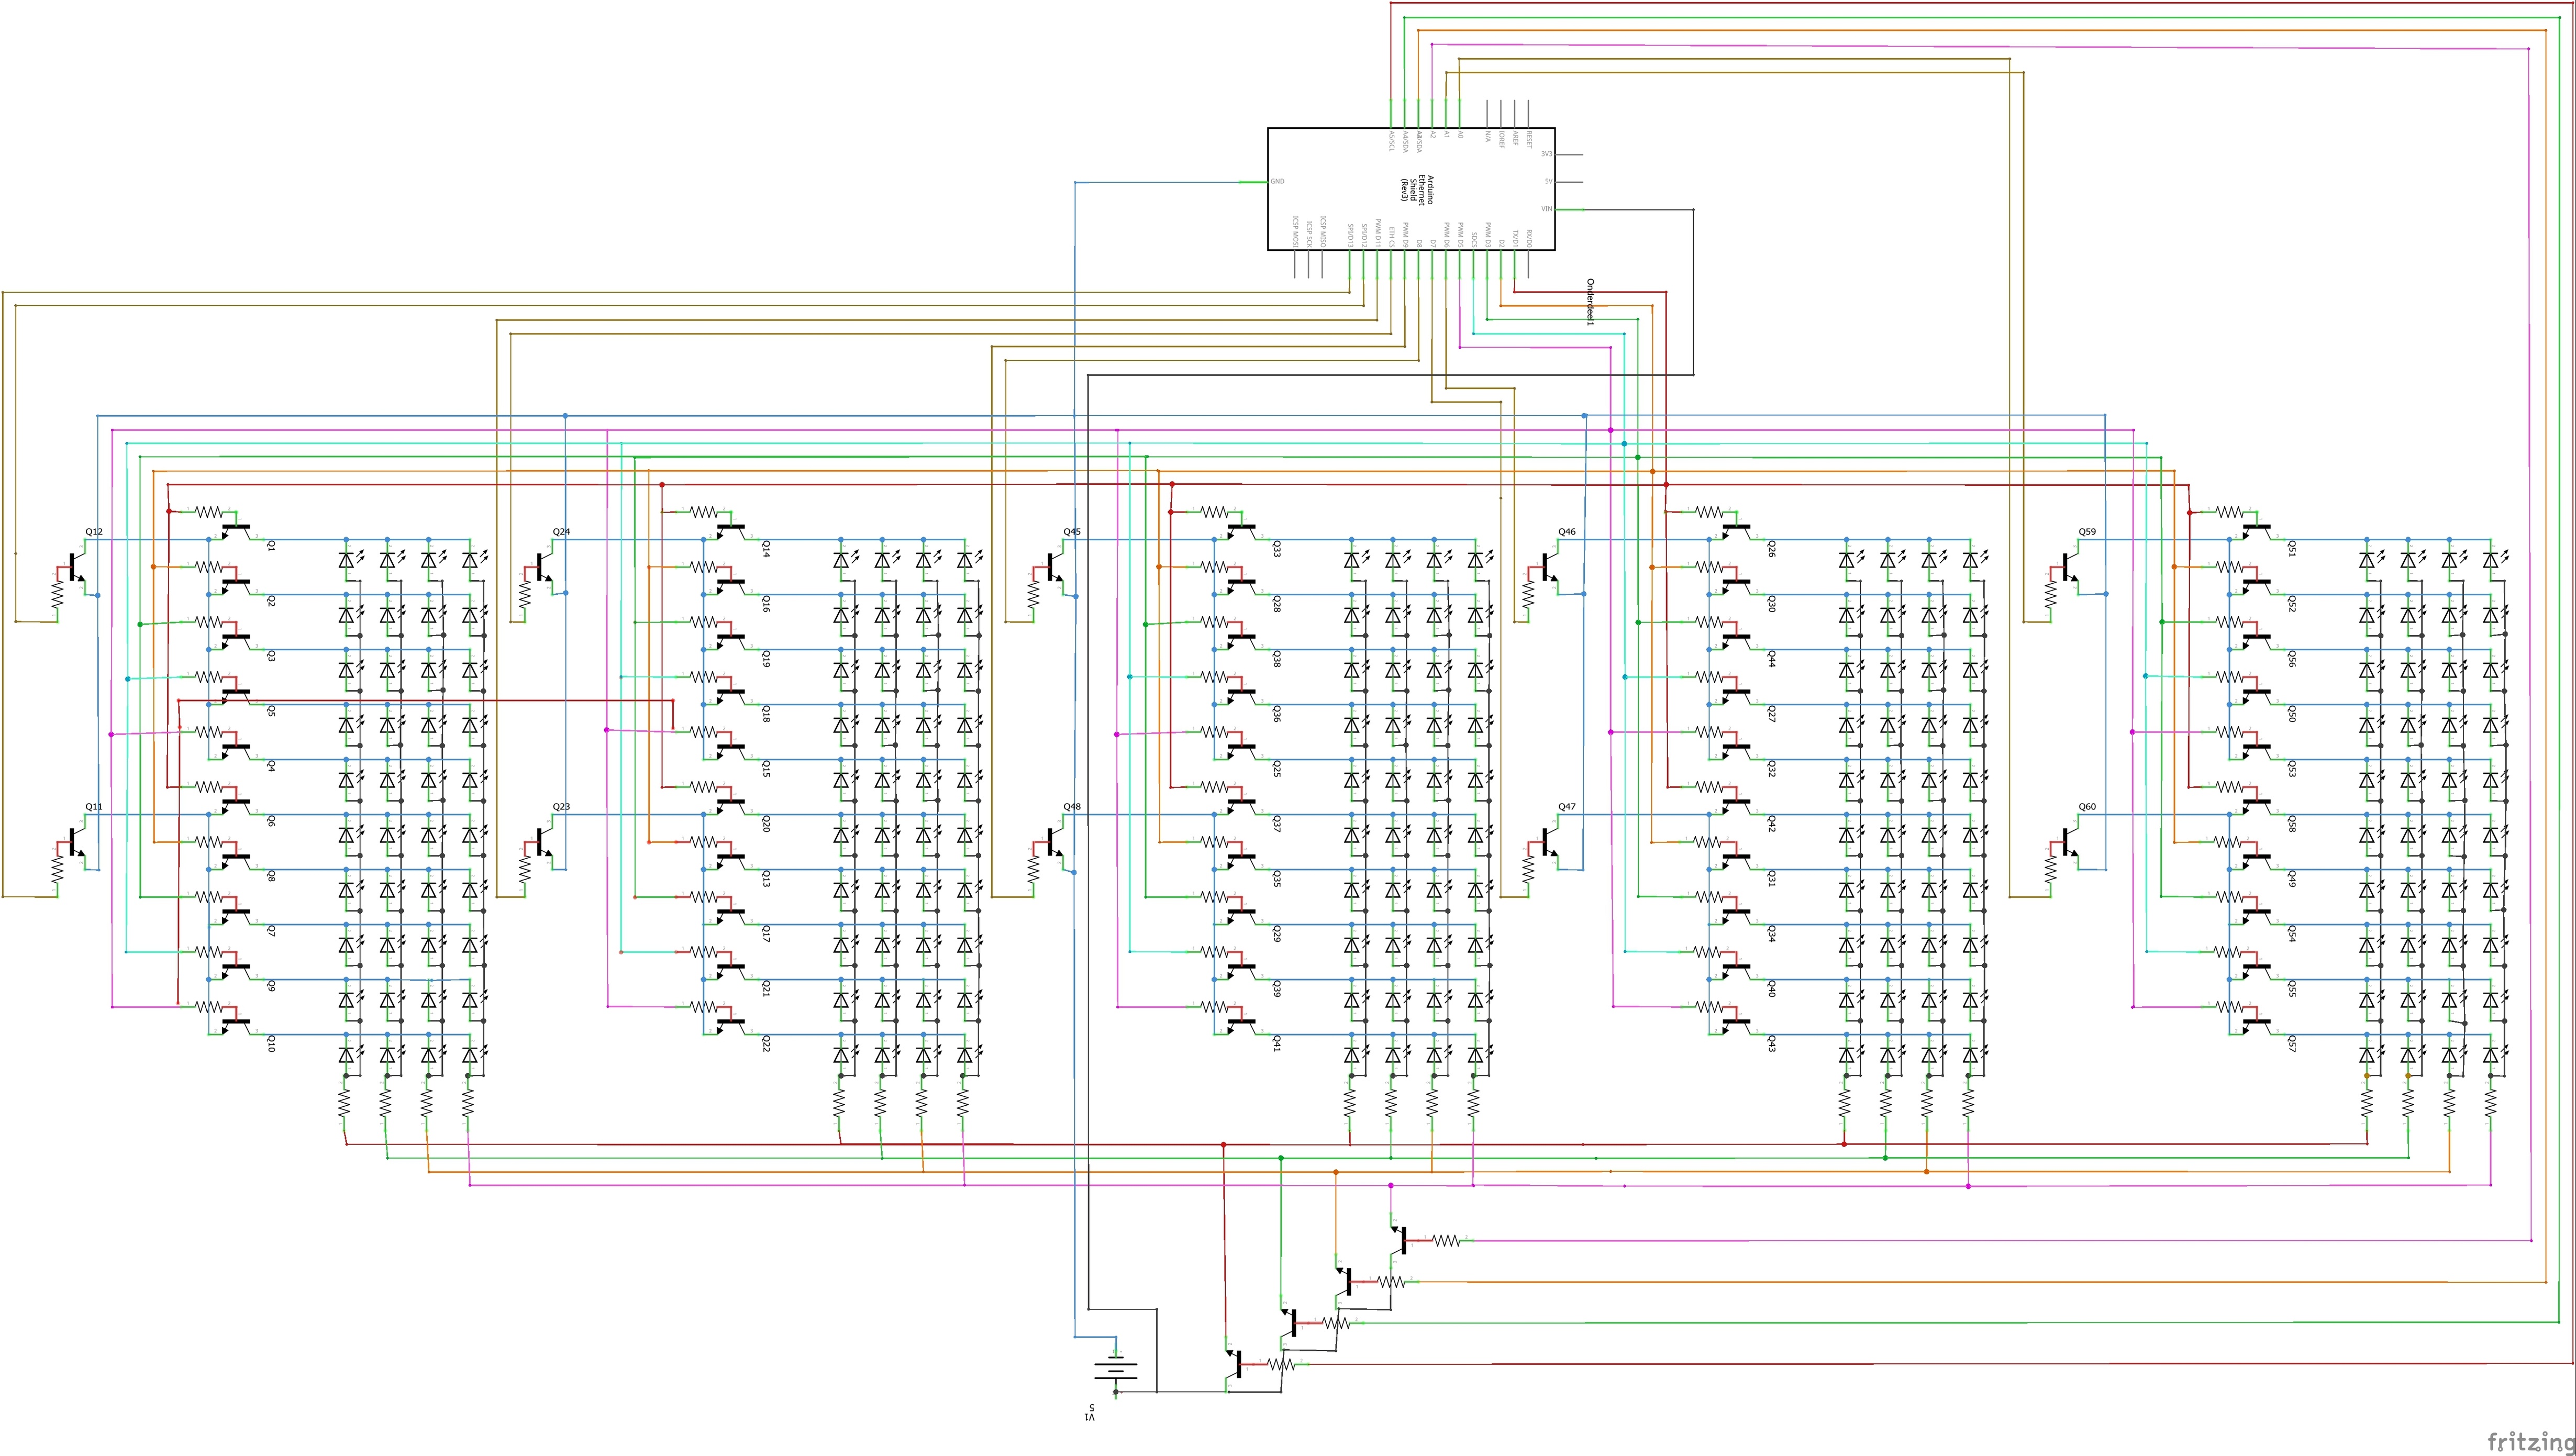The width and height of the screenshot is (2576, 1456).
Task: Click the Q20 transistor label
Action: (x=766, y=823)
